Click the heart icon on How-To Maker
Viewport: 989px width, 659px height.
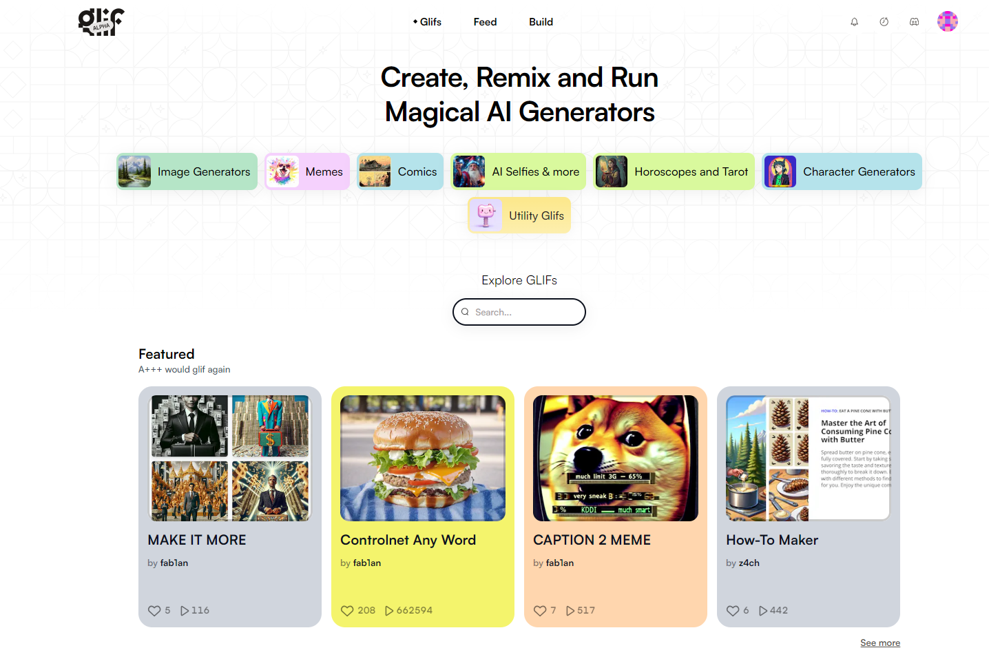733,611
